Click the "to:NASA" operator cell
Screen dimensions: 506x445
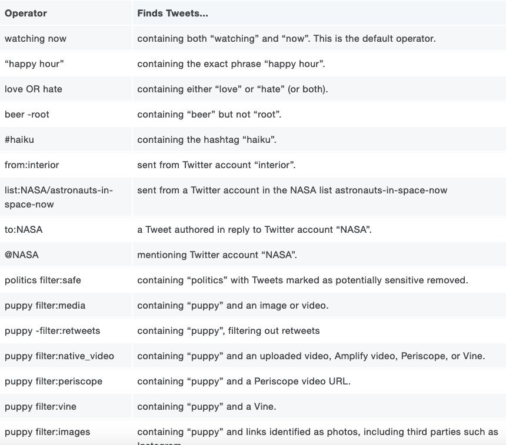coord(24,230)
